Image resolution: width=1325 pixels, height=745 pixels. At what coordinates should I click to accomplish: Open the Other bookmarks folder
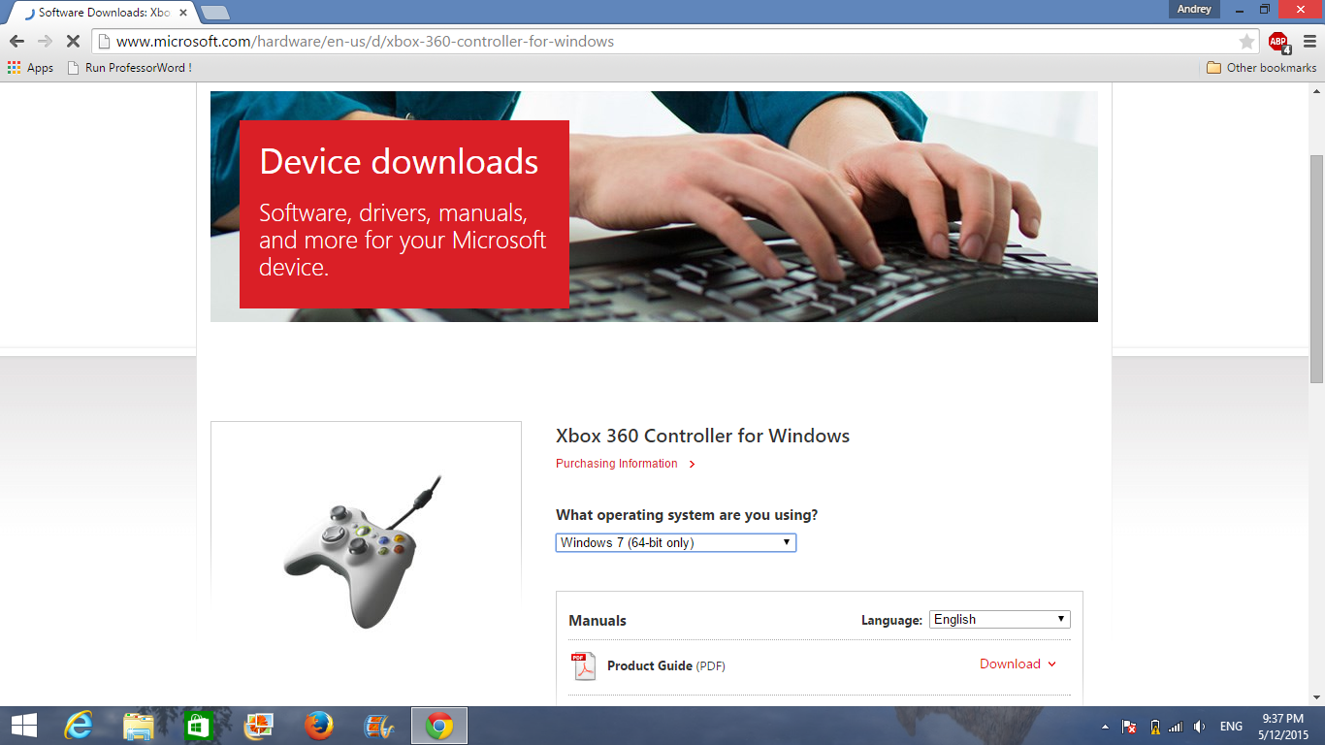point(1261,68)
